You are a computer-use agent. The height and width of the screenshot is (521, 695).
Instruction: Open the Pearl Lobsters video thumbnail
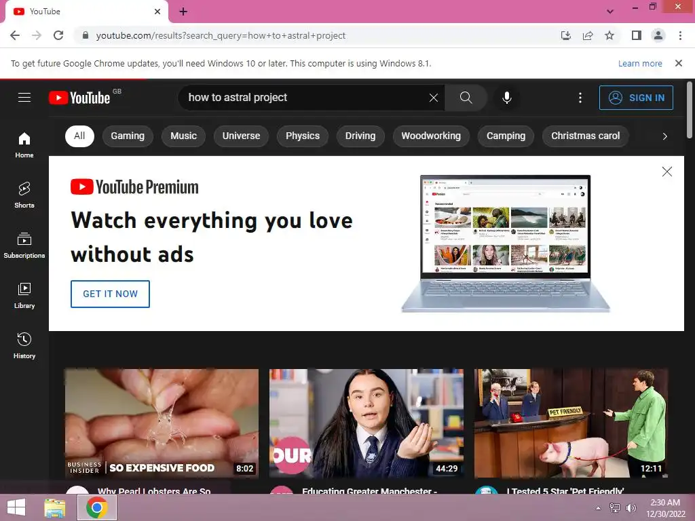pyautogui.click(x=162, y=423)
